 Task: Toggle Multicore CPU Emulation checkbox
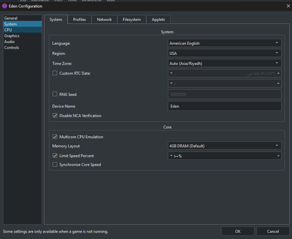tap(55, 137)
